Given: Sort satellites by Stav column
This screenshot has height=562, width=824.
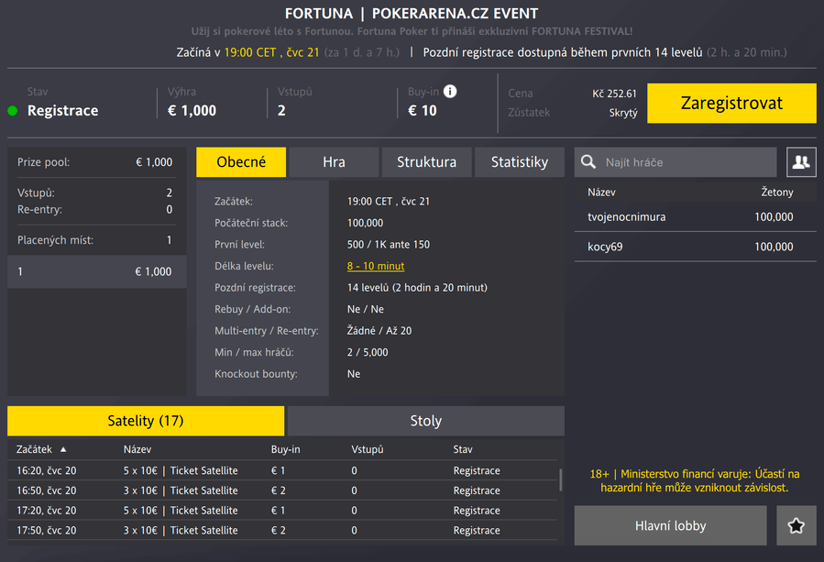Looking at the screenshot, I should (x=463, y=449).
